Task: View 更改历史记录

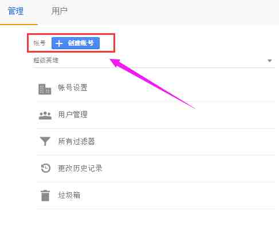Action: click(80, 168)
